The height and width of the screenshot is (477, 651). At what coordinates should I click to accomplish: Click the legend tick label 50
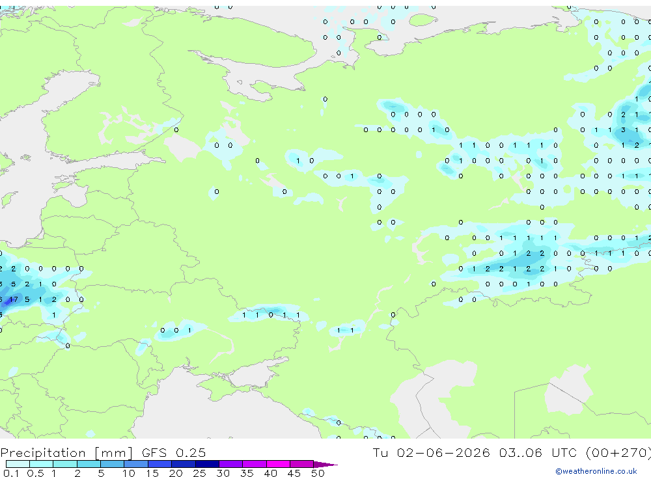coord(318,473)
